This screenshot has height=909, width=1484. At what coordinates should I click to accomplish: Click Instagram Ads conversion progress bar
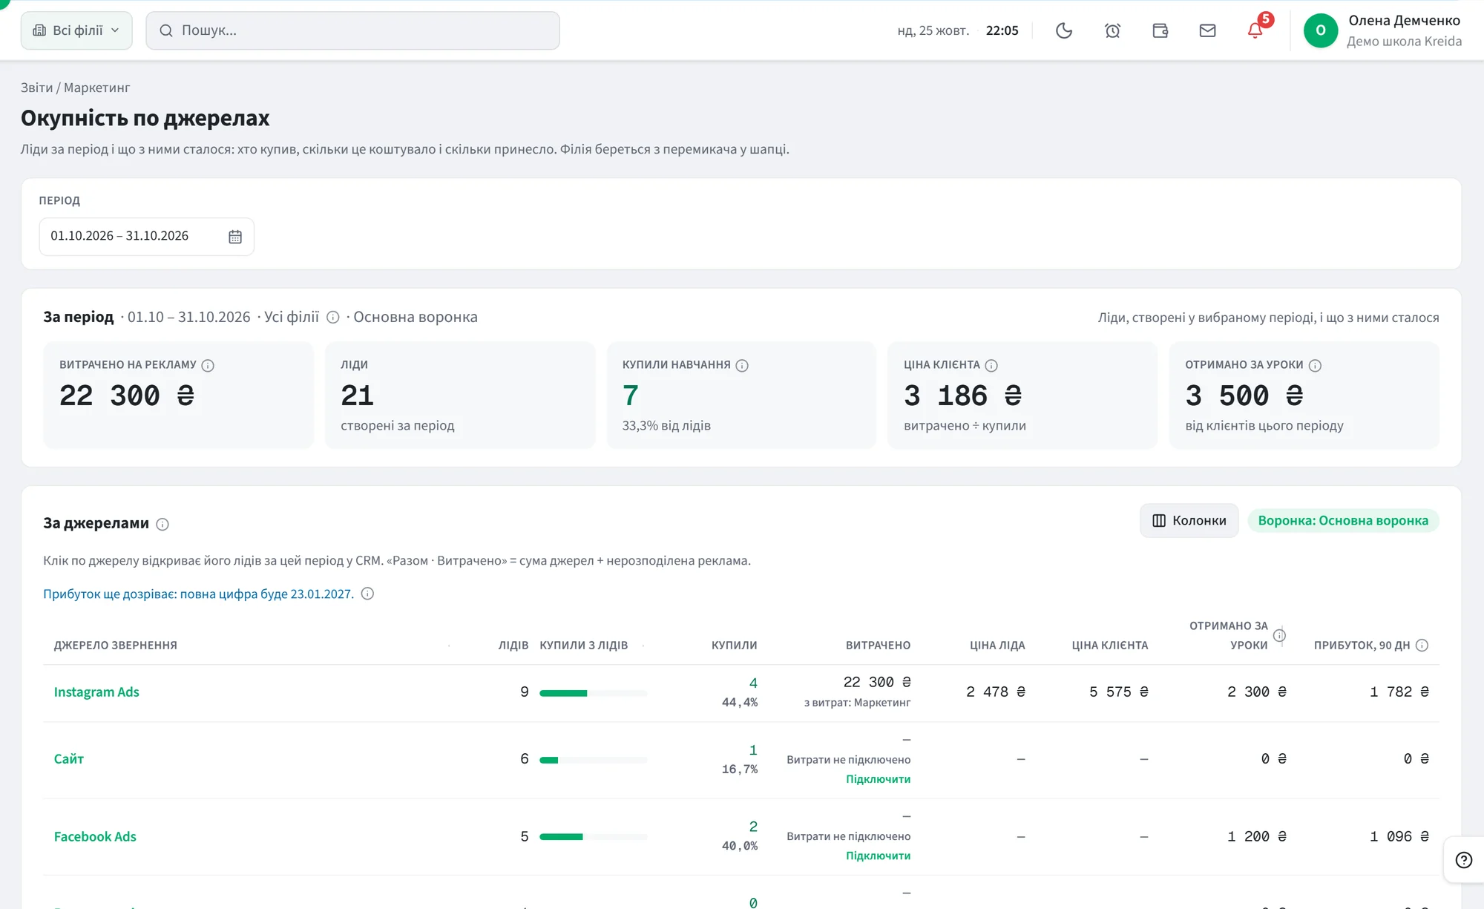pos(593,693)
